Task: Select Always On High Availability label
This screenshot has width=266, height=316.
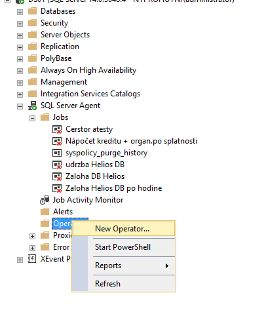Action: [88, 70]
